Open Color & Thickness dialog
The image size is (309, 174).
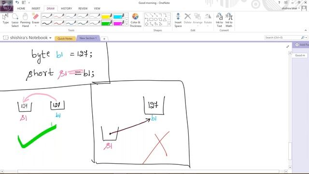[135, 20]
